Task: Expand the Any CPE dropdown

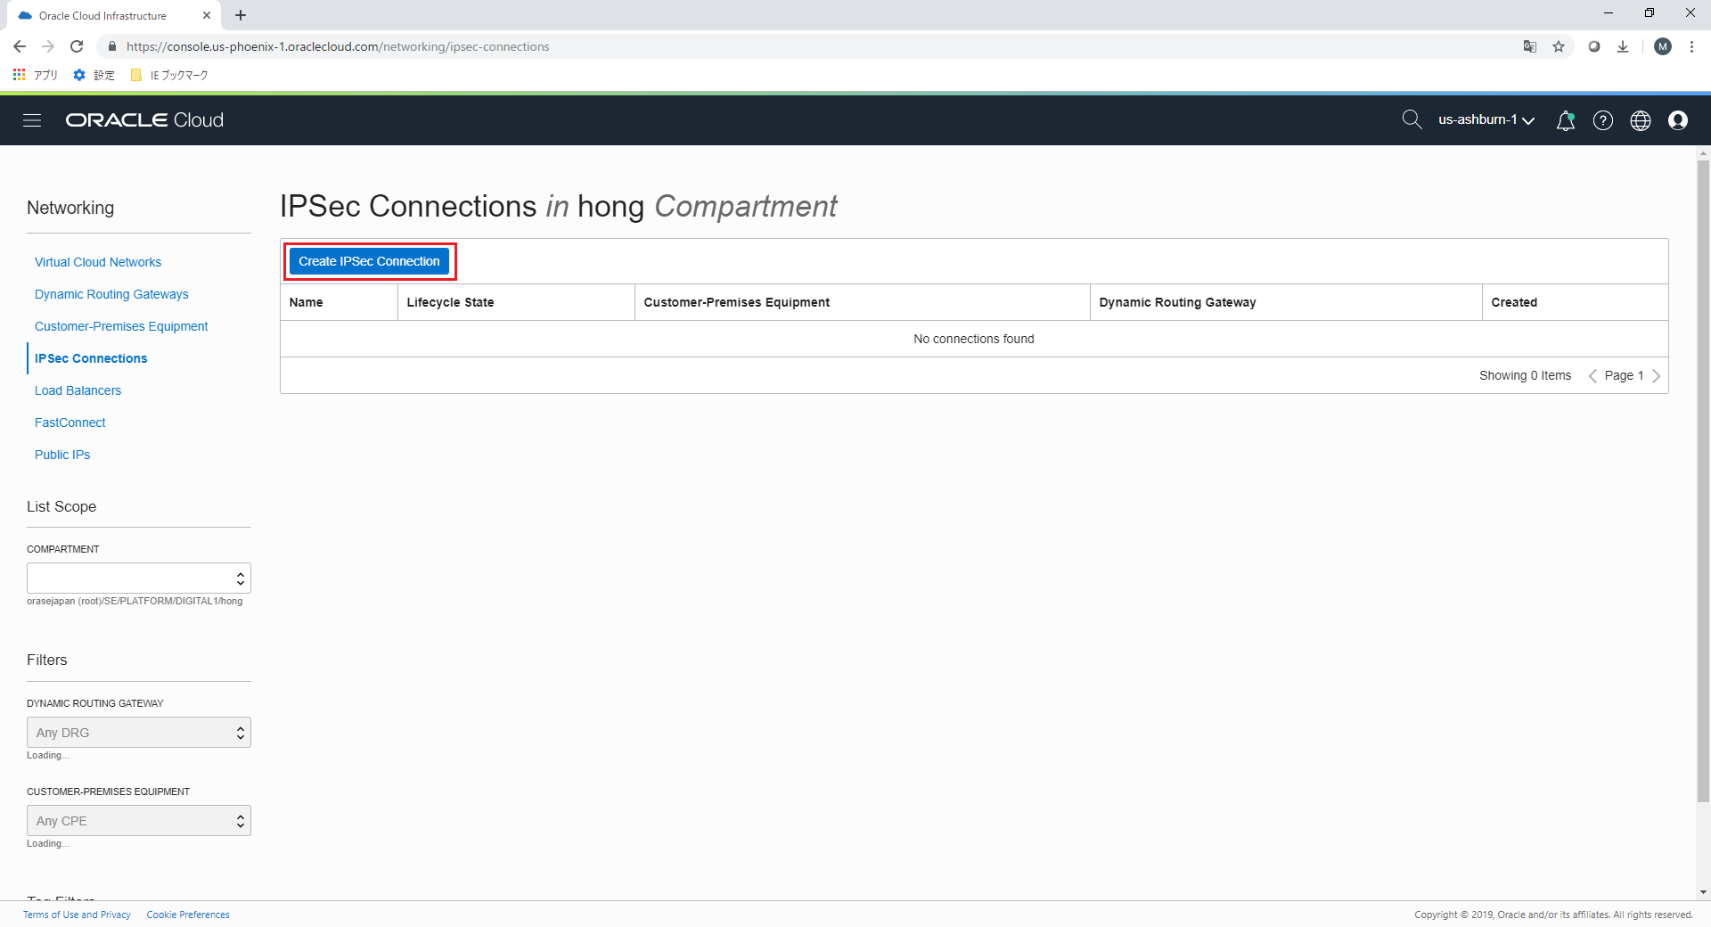Action: [138, 820]
